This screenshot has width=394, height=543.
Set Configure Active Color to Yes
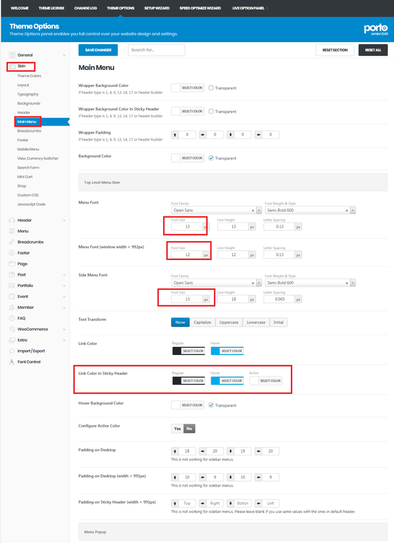177,428
